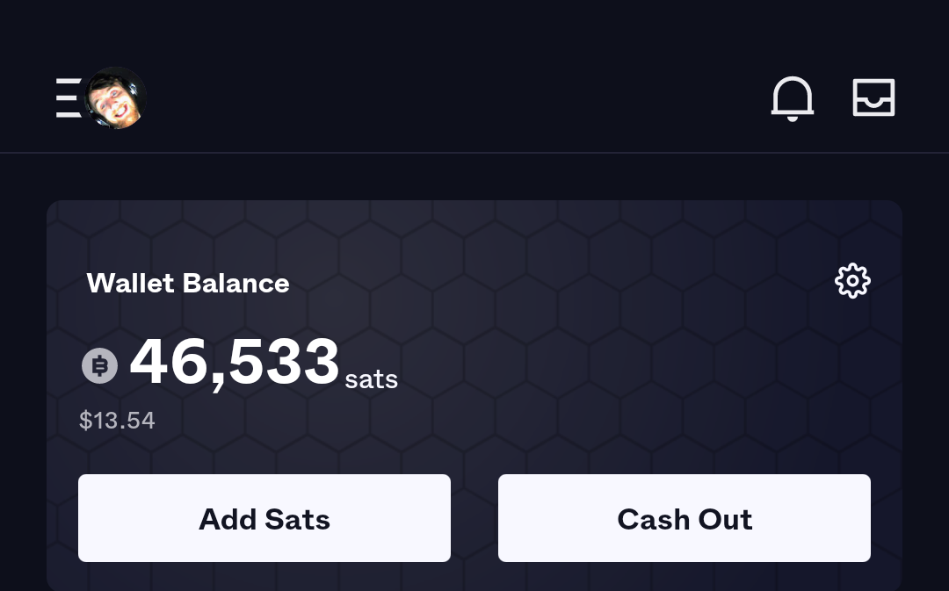This screenshot has height=591, width=949.
Task: Configure wallet using the gear icon
Action: click(x=851, y=281)
